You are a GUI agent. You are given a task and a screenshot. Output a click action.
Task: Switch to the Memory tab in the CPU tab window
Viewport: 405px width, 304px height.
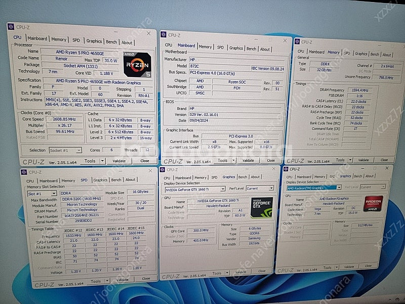pyautogui.click(x=59, y=40)
